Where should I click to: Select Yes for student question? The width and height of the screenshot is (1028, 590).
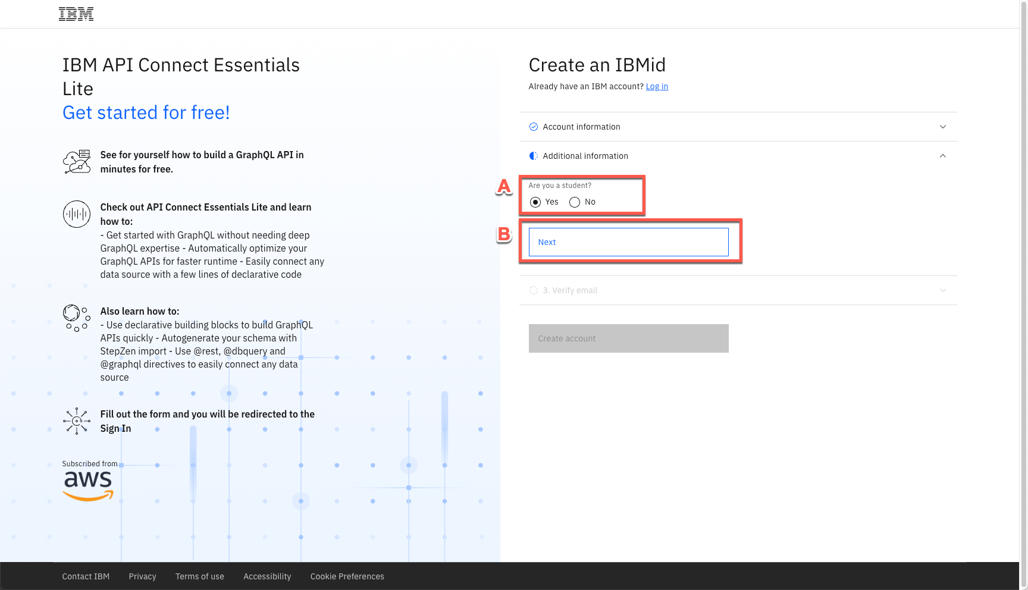coord(535,202)
